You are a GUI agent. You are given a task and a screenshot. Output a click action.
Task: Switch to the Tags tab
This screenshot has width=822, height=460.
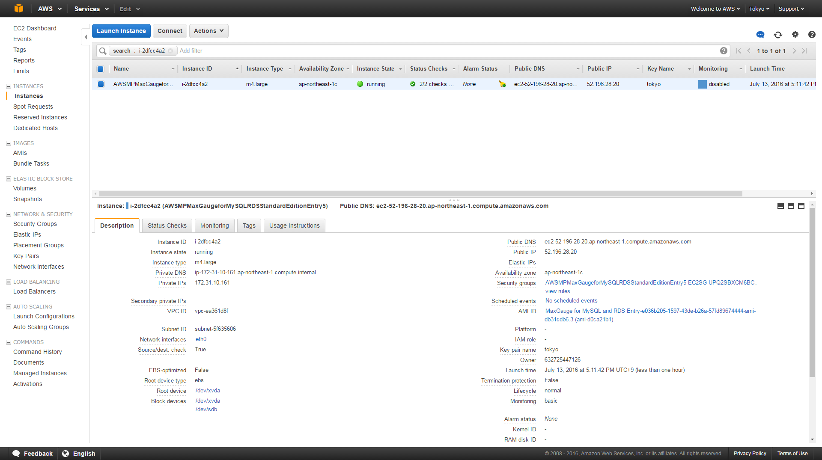point(249,226)
